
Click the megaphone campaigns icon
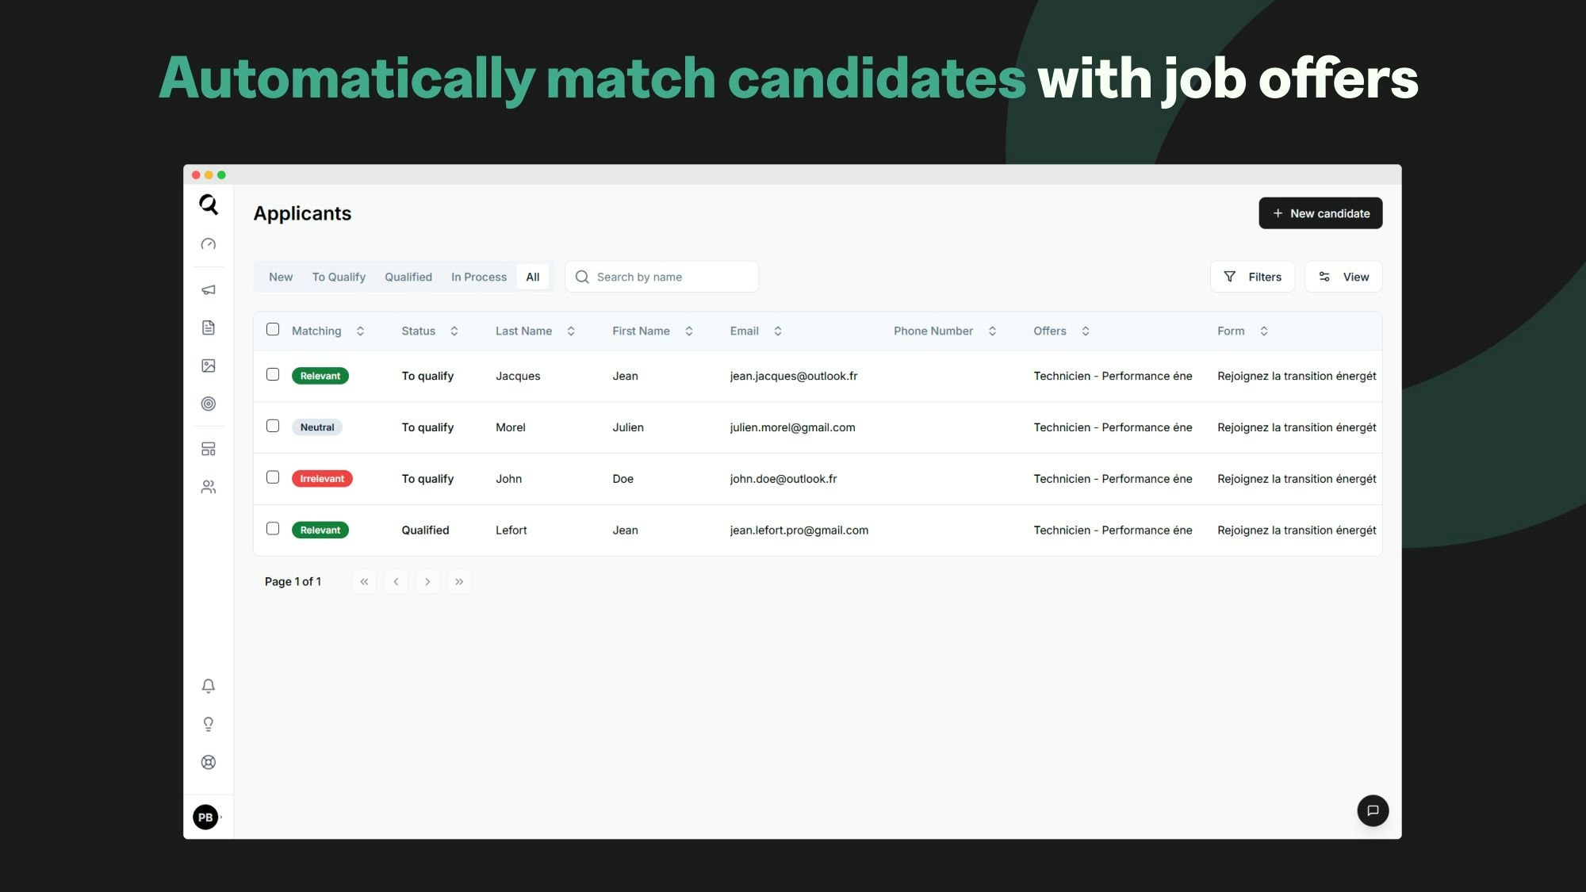click(x=208, y=289)
